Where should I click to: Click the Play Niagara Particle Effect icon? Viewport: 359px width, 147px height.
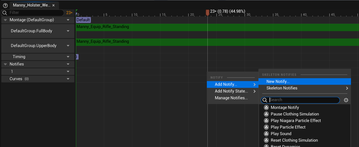click(x=266, y=121)
